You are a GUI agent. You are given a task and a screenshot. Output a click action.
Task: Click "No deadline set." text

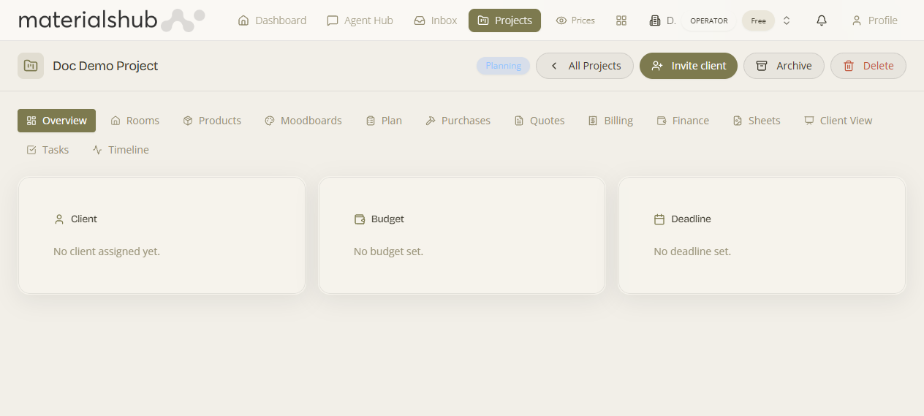692,252
